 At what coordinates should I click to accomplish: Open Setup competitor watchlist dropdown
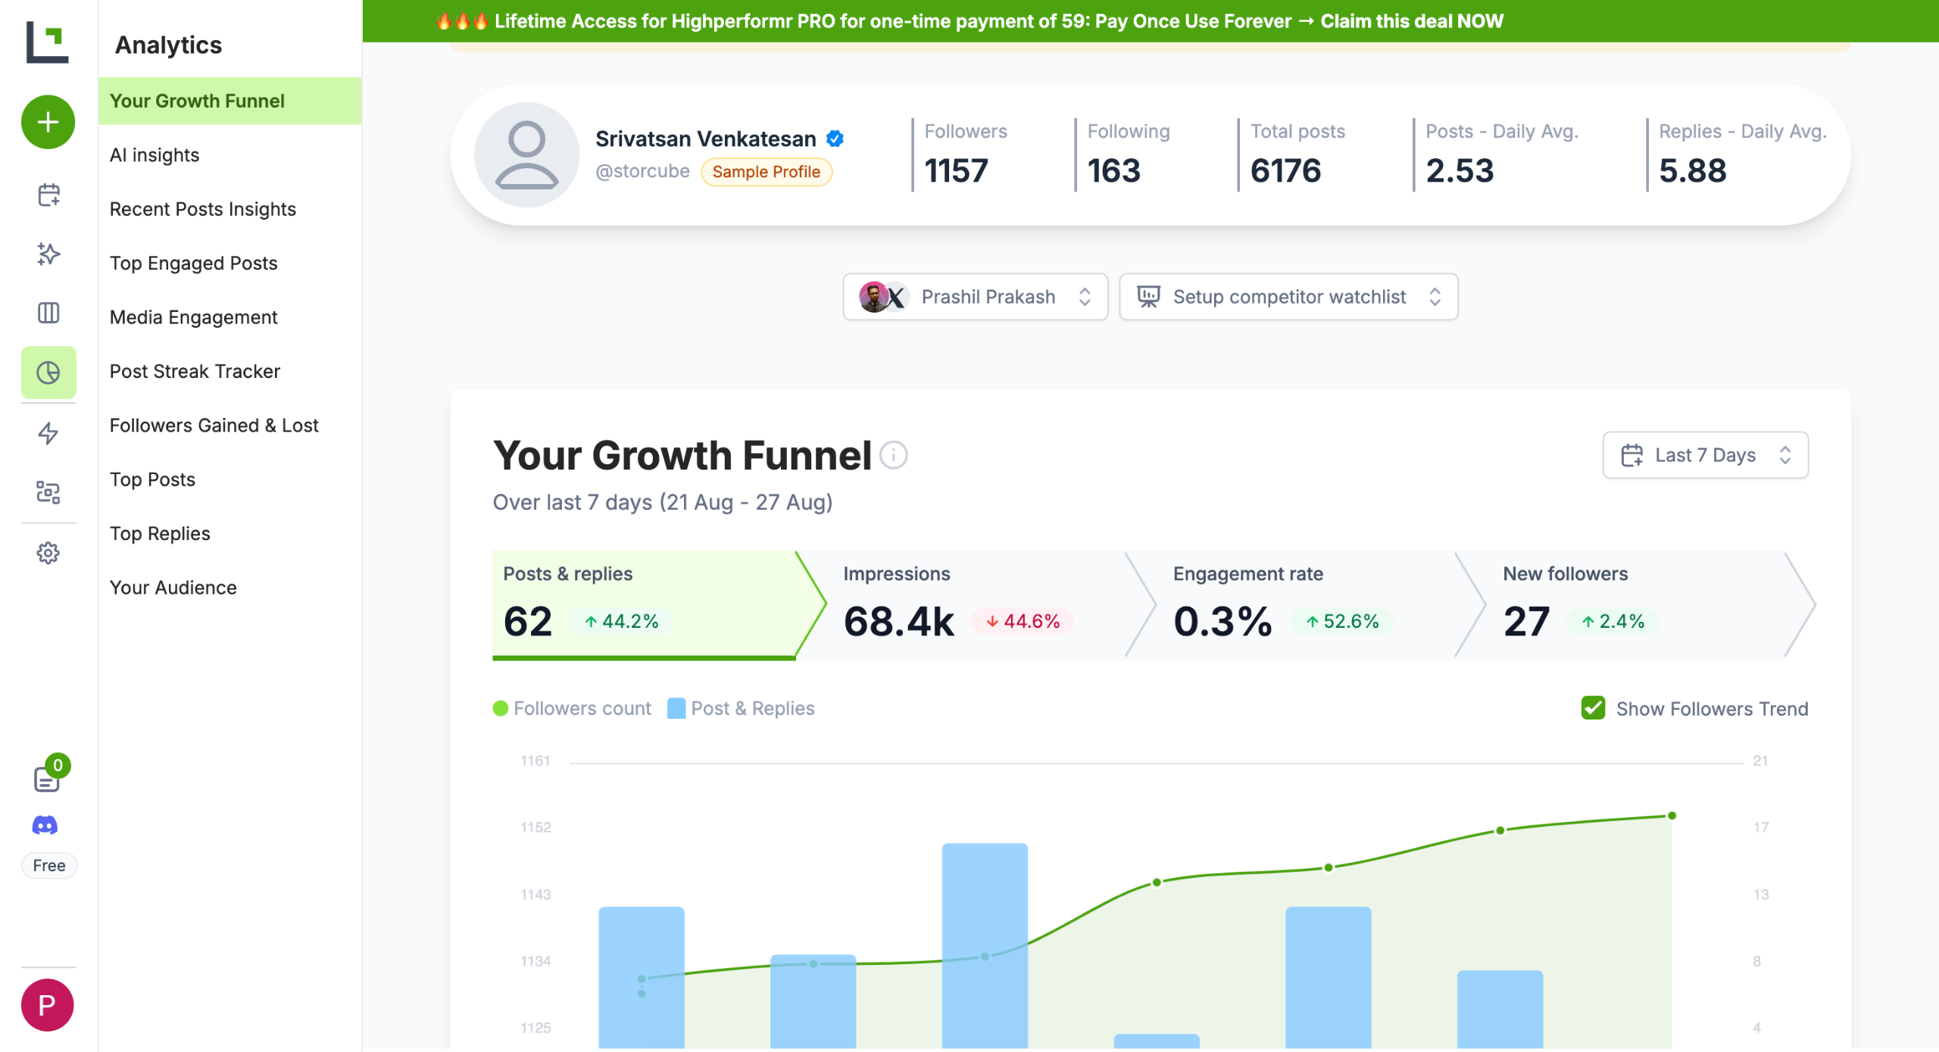point(1288,297)
